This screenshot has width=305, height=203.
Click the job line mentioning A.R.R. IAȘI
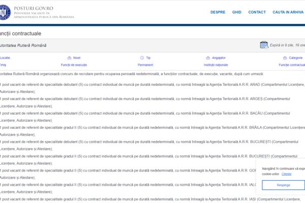[x=150, y=200]
